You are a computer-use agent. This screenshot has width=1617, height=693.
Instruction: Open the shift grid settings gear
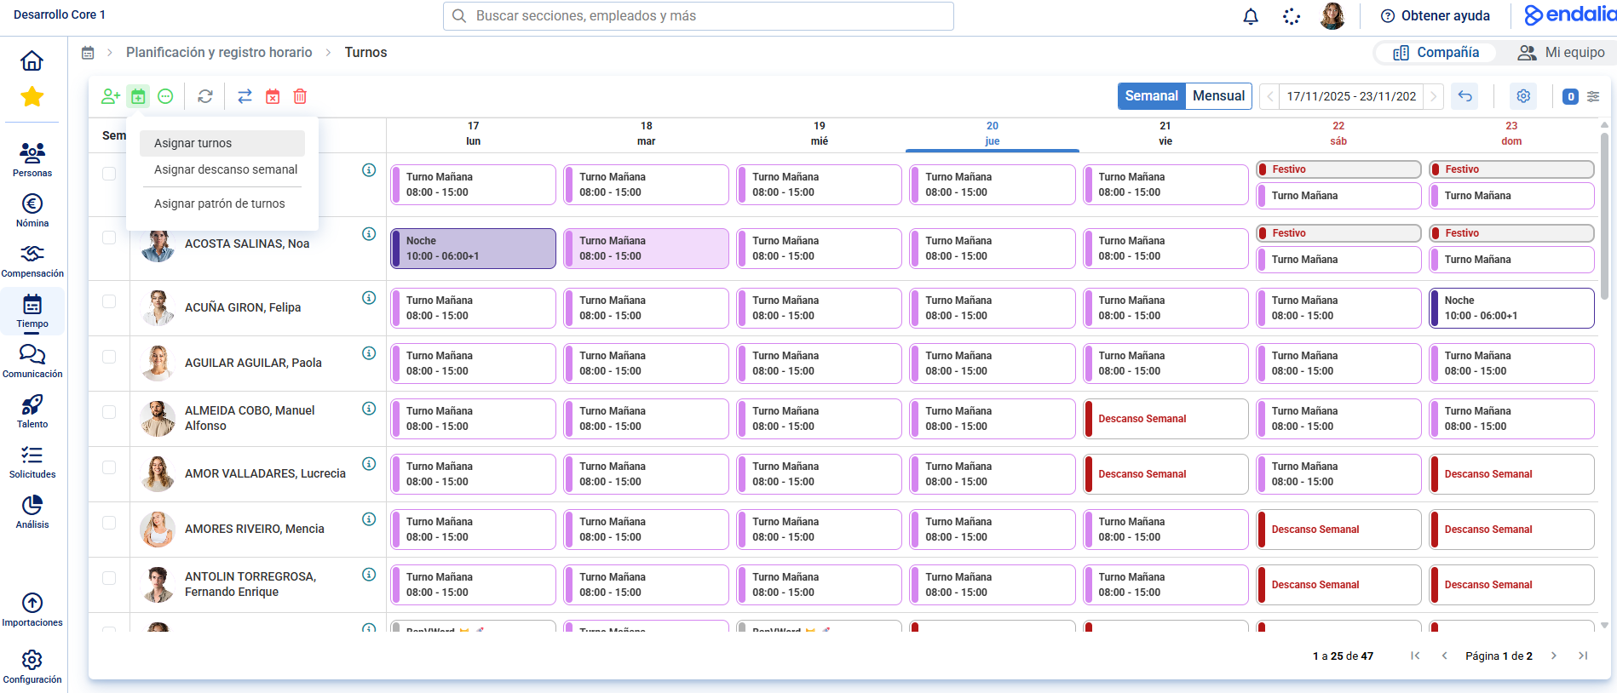click(x=1523, y=96)
